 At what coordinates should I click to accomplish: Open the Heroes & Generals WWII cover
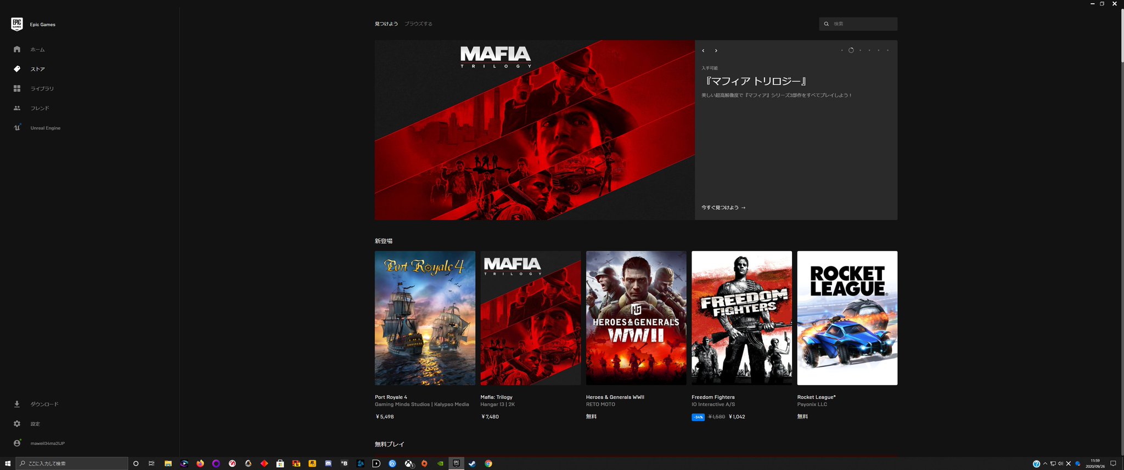[636, 318]
